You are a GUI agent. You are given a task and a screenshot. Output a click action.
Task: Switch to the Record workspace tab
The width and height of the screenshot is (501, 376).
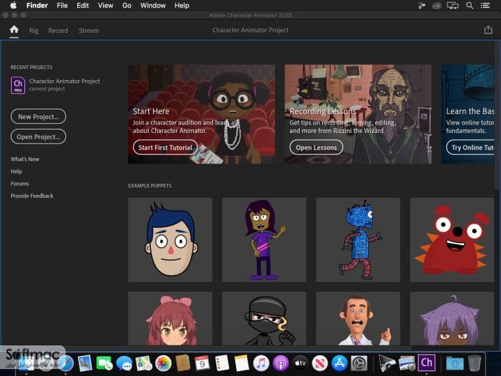pos(58,31)
